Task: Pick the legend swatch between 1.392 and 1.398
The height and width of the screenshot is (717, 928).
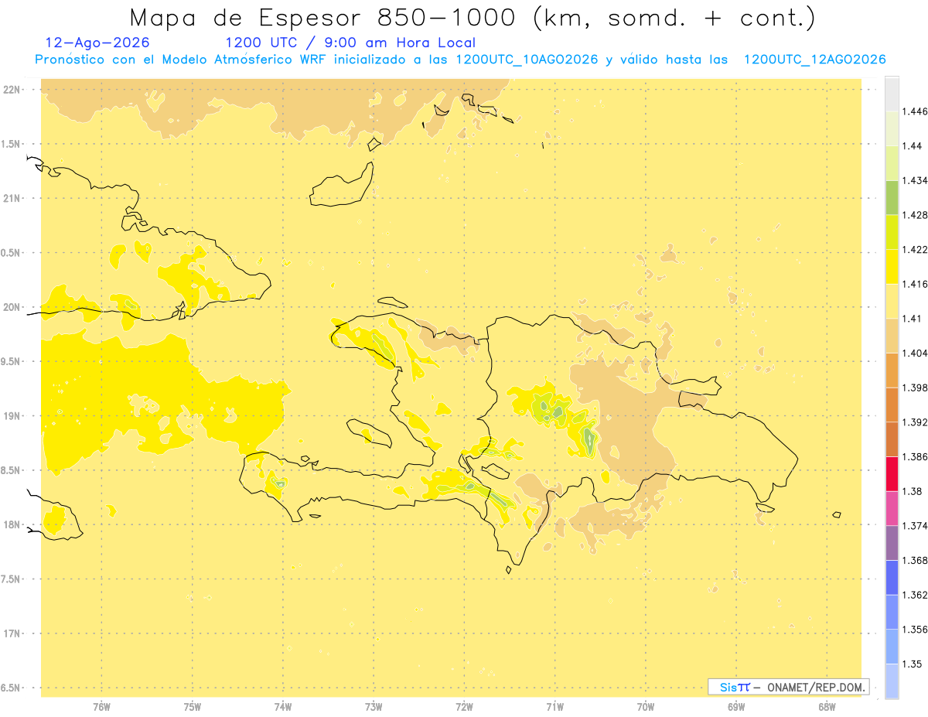Action: (892, 405)
